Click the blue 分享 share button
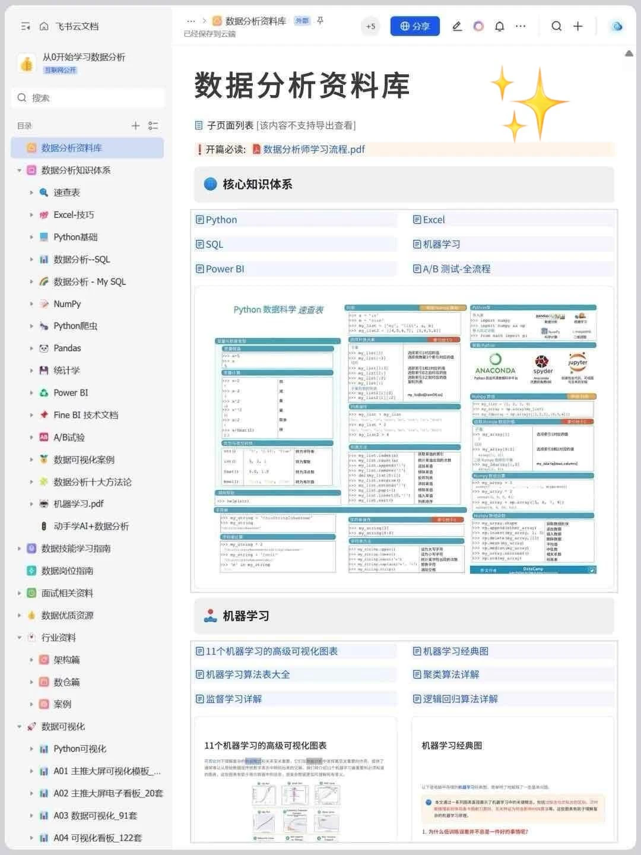641x855 pixels. pos(414,26)
